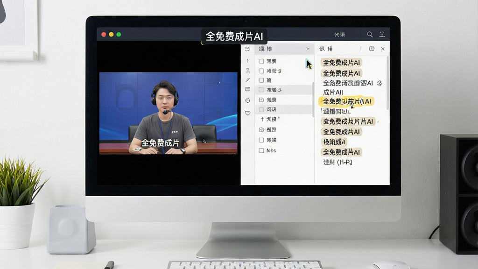Click the sliders filter icon atop the sidebar
The image size is (478, 269).
coord(247,49)
